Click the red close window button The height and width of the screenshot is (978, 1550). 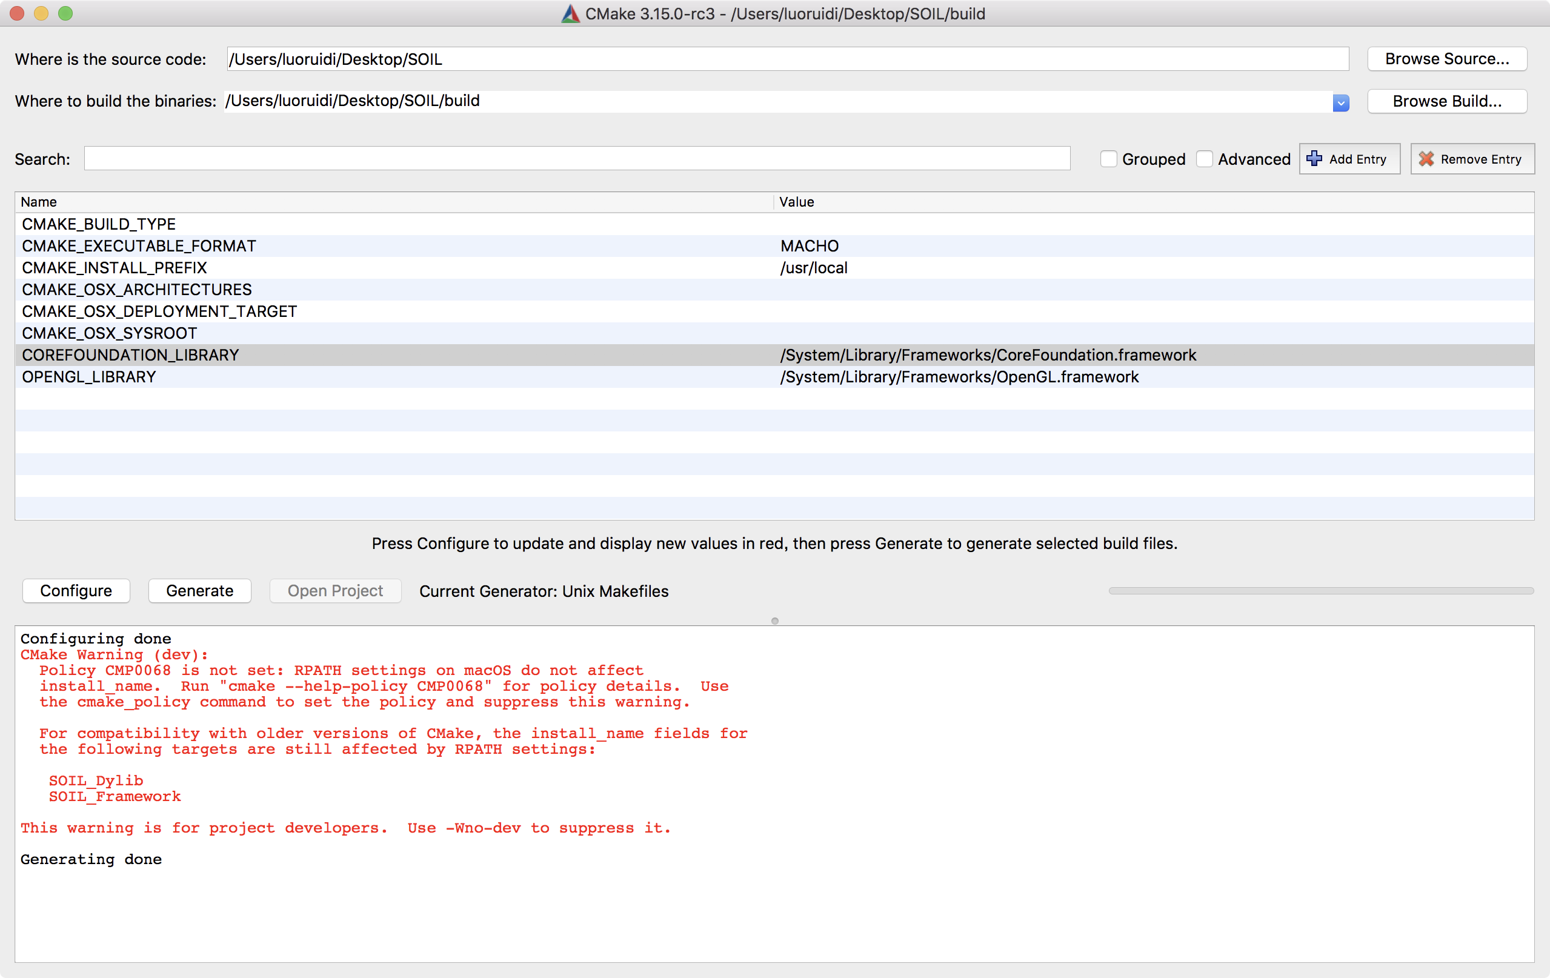coord(17,13)
